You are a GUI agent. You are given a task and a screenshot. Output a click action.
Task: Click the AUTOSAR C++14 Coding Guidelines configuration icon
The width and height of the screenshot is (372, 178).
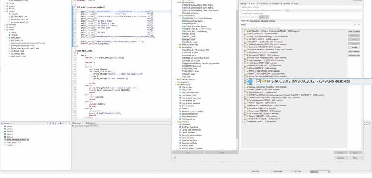183,18
